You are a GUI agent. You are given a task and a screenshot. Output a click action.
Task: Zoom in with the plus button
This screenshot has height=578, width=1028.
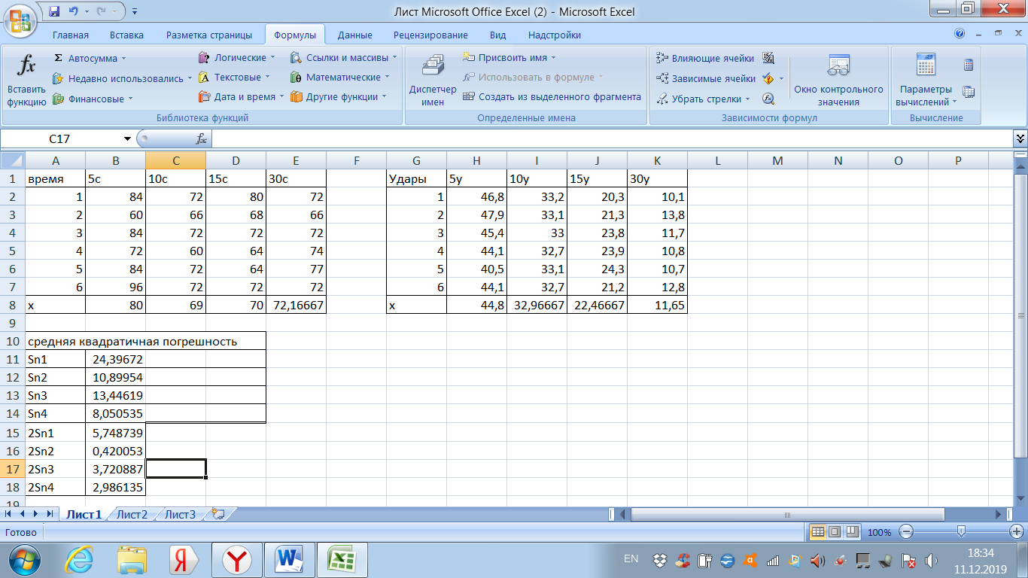click(x=1016, y=532)
